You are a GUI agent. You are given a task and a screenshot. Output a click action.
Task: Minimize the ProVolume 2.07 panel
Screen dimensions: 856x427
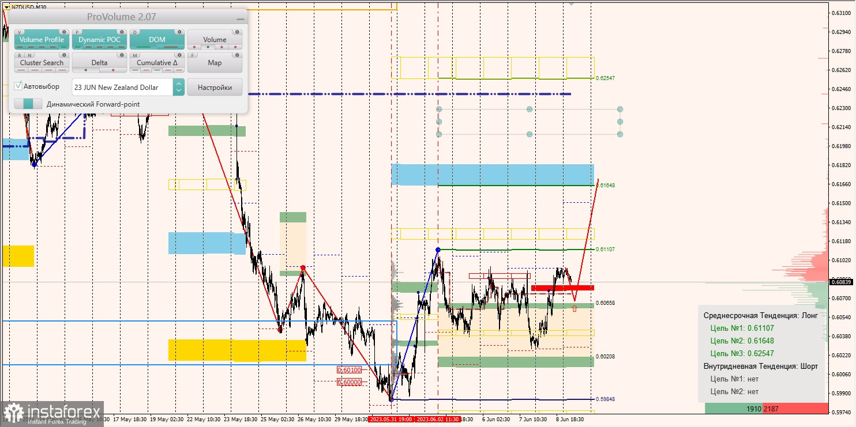point(241,19)
